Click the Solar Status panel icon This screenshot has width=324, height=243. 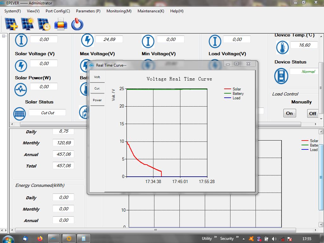(x=20, y=114)
